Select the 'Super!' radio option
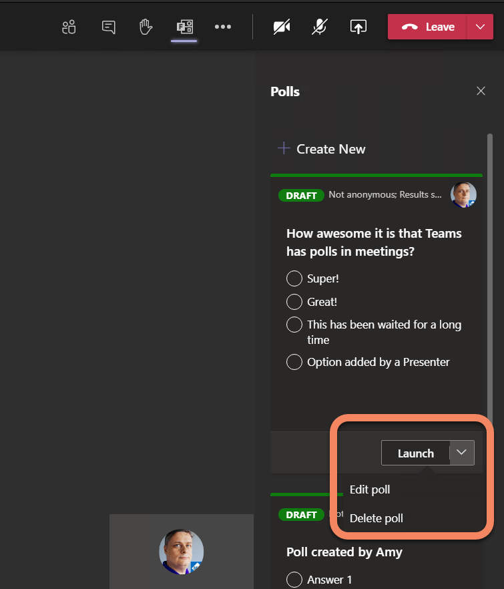The image size is (504, 589). (x=294, y=278)
